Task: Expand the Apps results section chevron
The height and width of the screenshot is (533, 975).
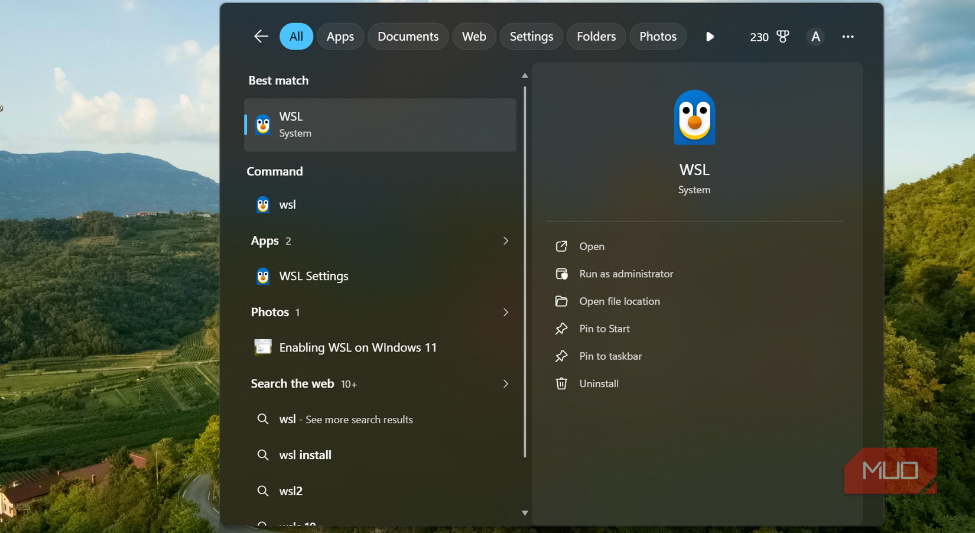Action: [x=506, y=240]
